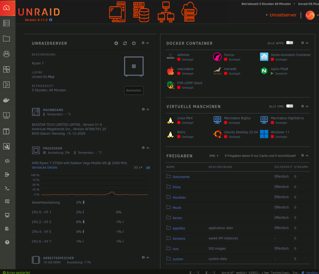Toggle the Alle Apps switch
Image resolution: width=319 pixels, height=274 pixels.
point(290,43)
